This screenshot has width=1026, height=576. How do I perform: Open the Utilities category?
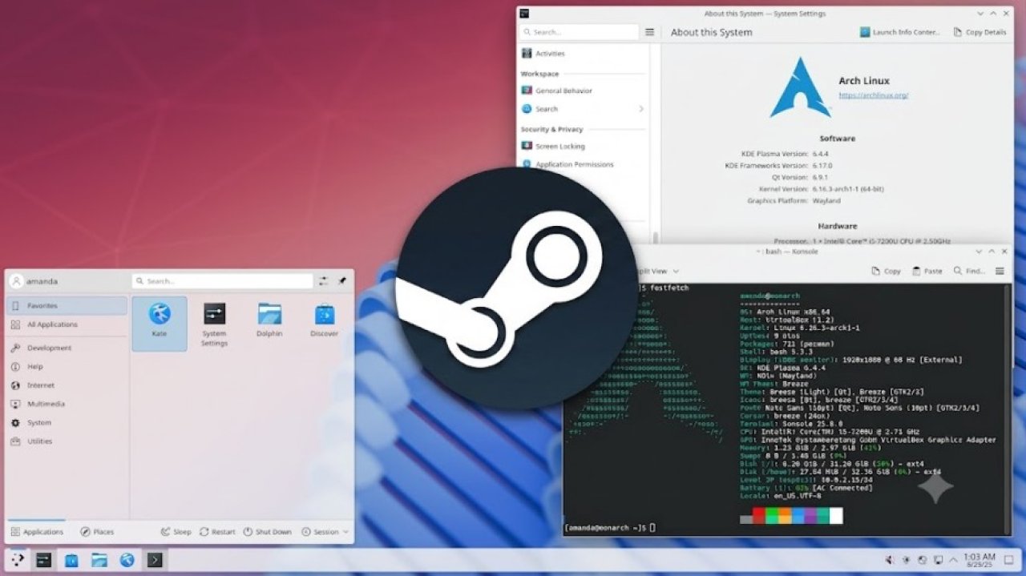click(67, 441)
